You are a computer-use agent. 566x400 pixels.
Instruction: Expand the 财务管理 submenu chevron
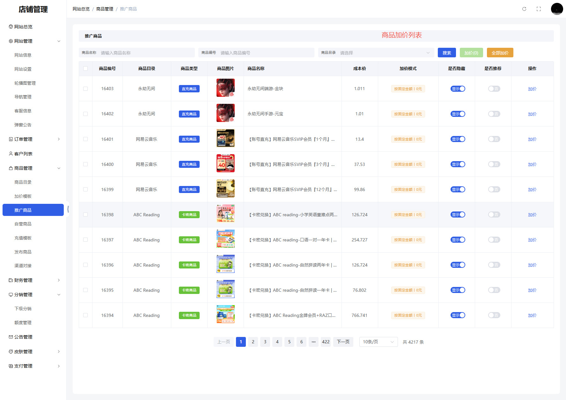click(59, 280)
